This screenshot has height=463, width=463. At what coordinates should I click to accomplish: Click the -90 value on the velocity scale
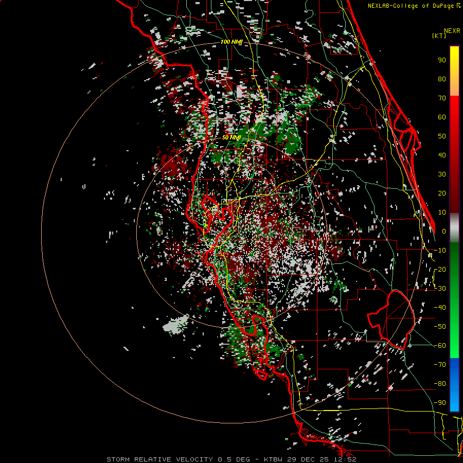(x=440, y=403)
